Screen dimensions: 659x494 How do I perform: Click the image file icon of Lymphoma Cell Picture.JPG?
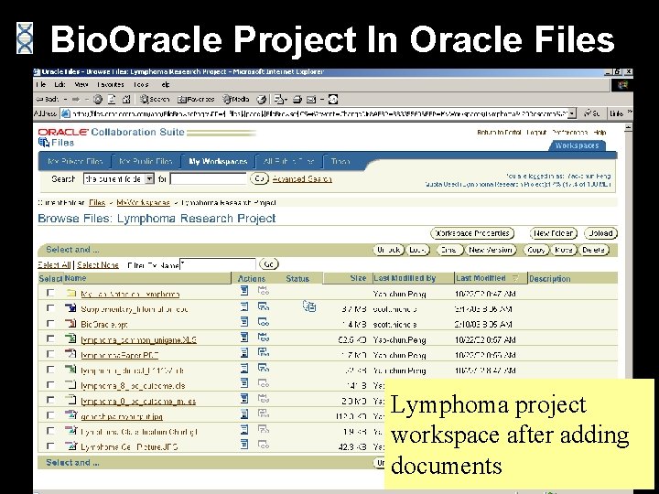70,446
